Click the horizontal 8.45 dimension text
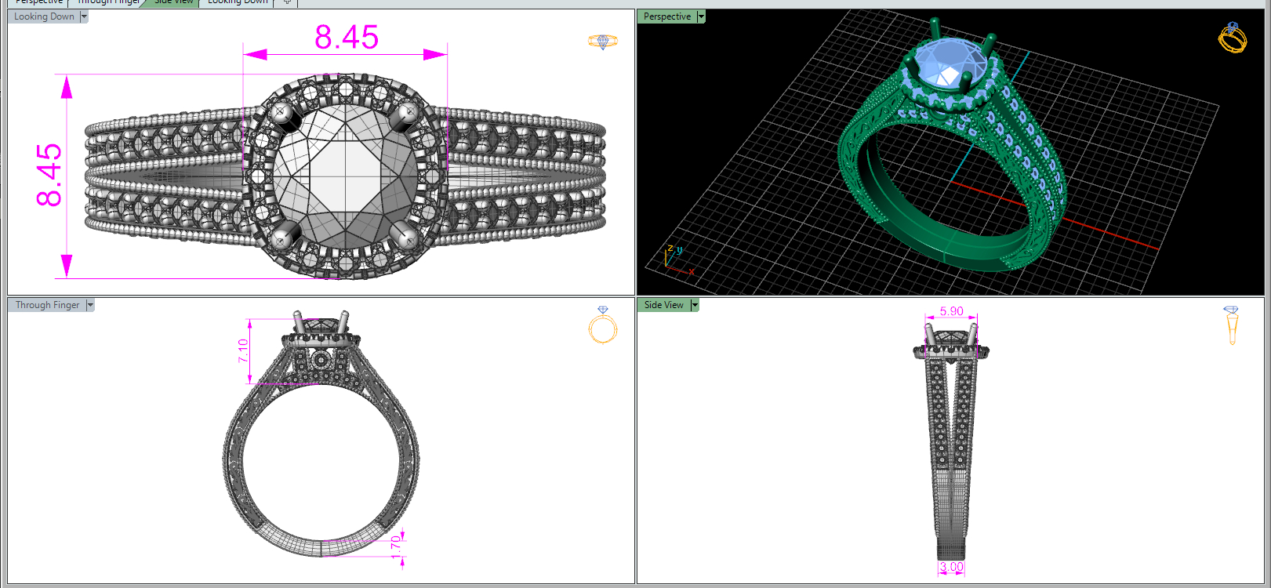 [x=347, y=37]
